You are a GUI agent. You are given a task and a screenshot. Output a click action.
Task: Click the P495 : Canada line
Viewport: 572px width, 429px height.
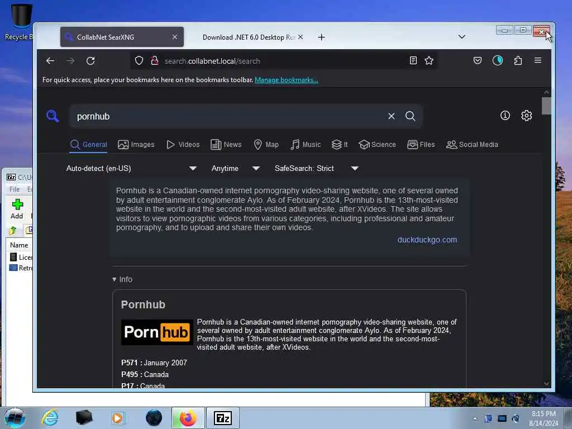point(145,375)
